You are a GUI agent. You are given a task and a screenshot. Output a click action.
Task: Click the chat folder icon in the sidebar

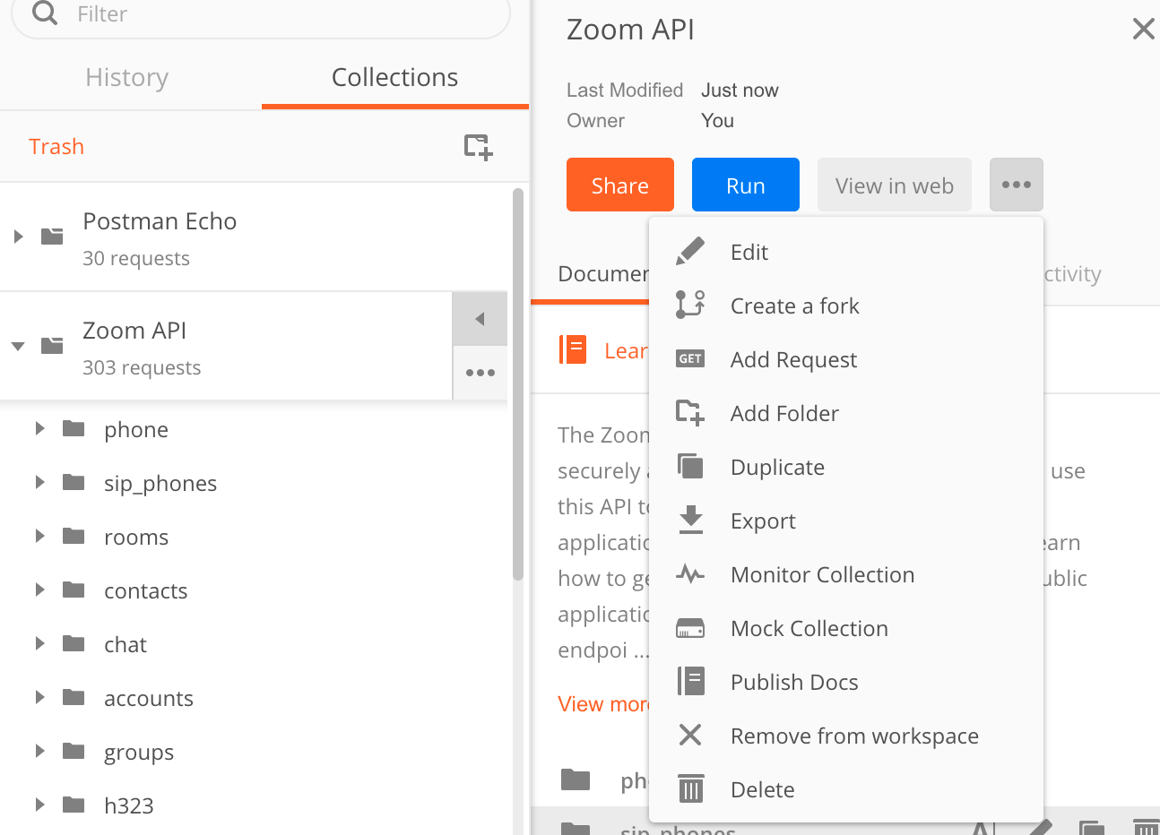(x=74, y=644)
